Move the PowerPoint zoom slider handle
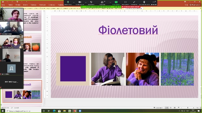 (x=188, y=108)
